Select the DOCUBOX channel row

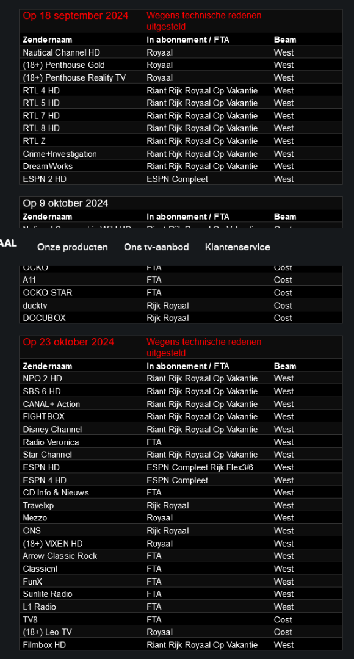tap(181, 318)
